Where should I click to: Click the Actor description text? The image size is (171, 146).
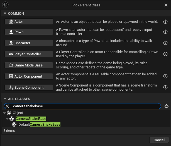[x=107, y=22]
